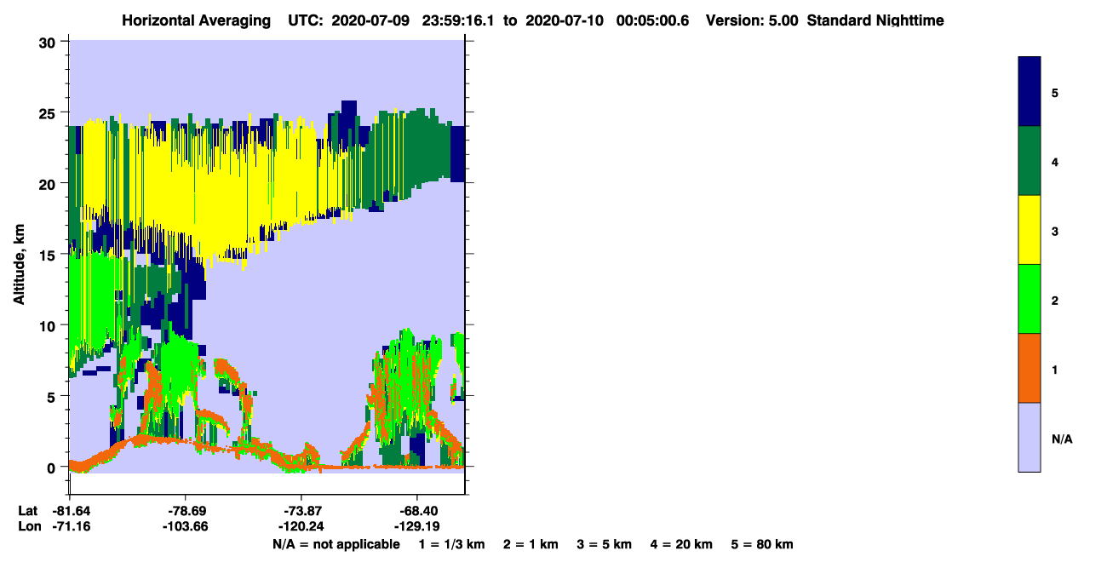Click the latitude value -68.40
1107x568 pixels.
416,511
